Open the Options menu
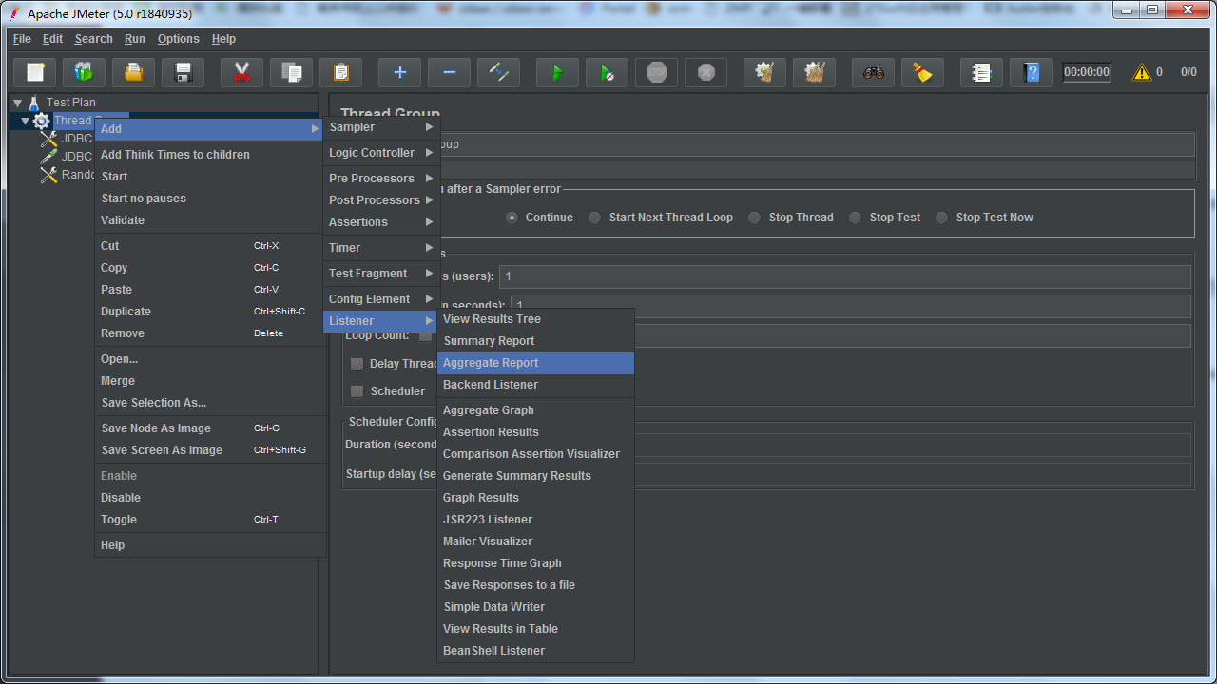This screenshot has width=1217, height=684. click(179, 39)
